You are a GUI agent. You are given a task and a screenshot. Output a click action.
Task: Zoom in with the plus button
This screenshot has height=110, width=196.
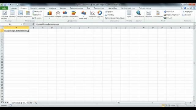pyautogui.click(x=194, y=105)
